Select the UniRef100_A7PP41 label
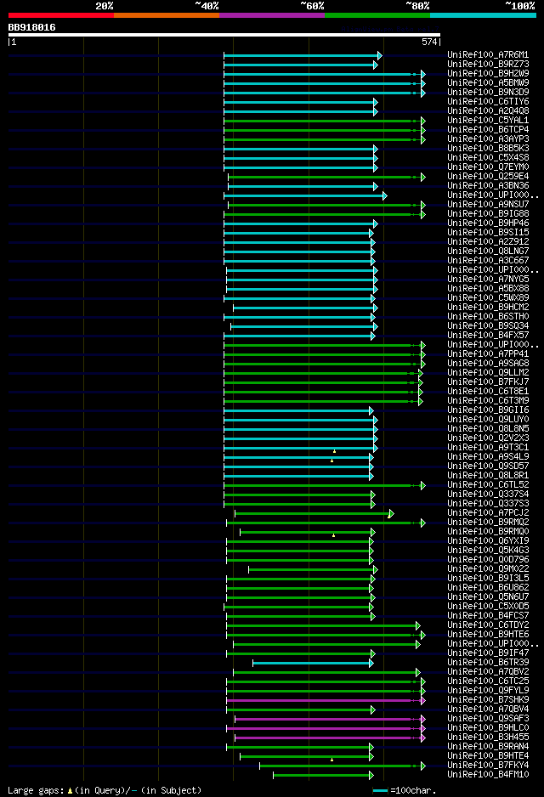The width and height of the screenshot is (544, 797). [x=488, y=354]
